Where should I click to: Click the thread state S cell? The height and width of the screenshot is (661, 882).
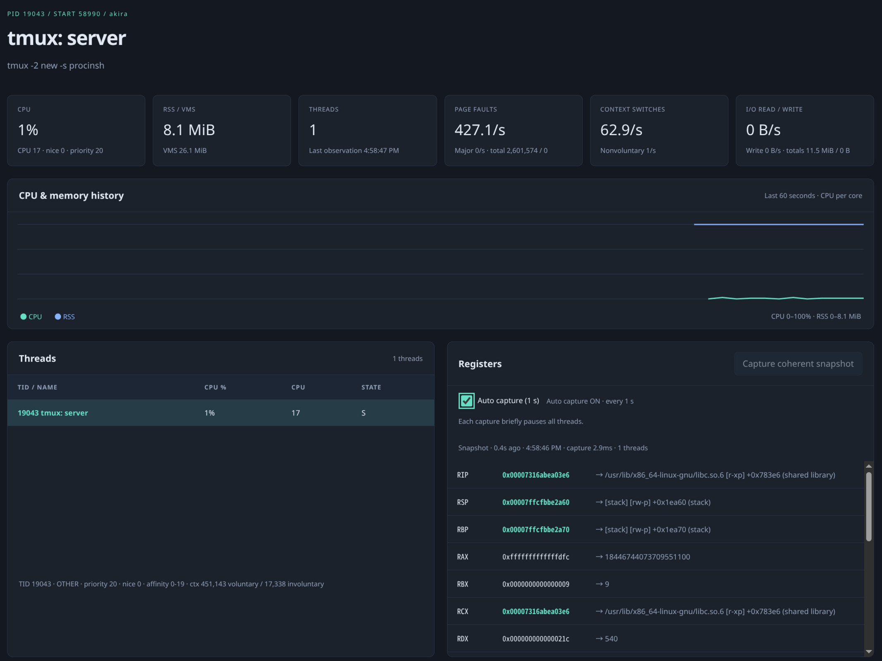(363, 413)
